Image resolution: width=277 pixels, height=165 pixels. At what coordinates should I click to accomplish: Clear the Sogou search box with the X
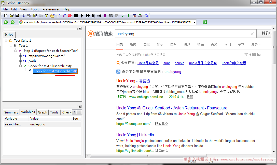click(x=252, y=34)
